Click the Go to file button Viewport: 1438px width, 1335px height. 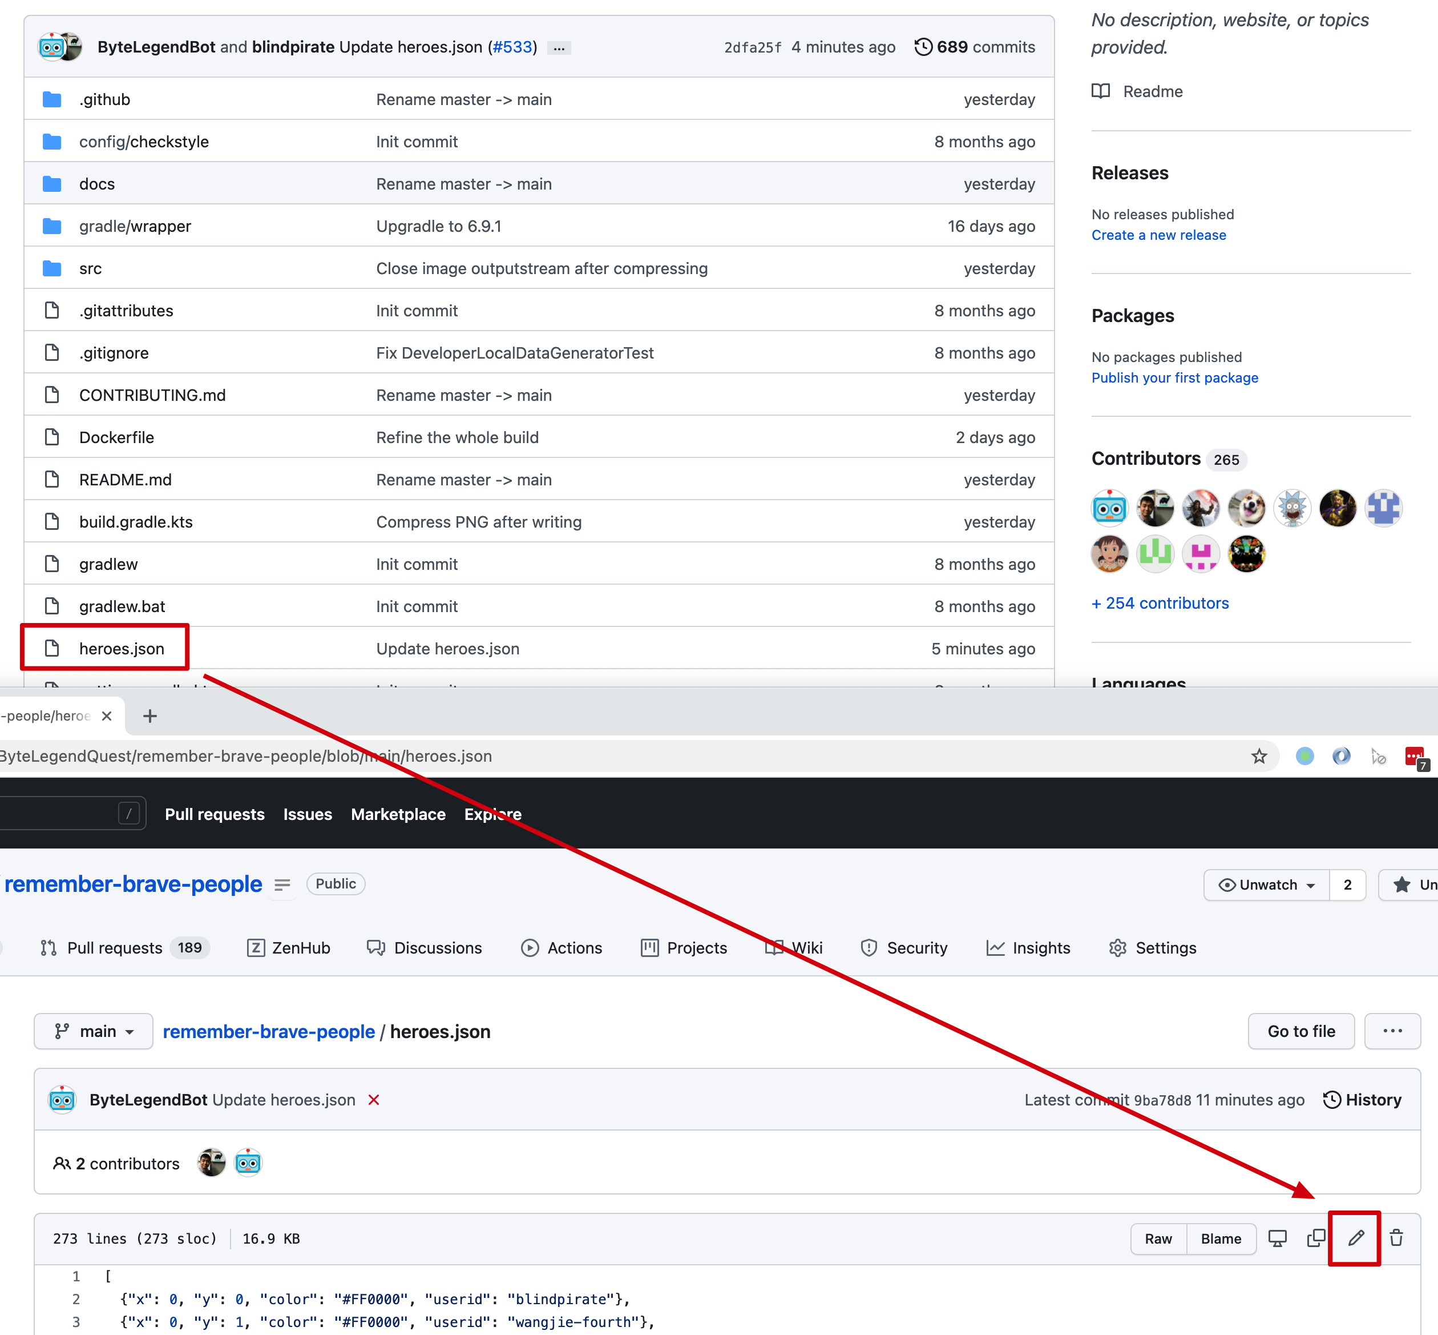point(1301,1032)
